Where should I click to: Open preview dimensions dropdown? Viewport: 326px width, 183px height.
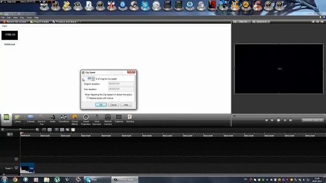pyautogui.click(x=242, y=21)
